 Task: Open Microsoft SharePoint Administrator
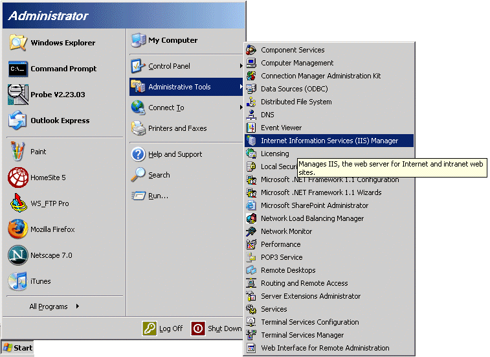coord(329,205)
